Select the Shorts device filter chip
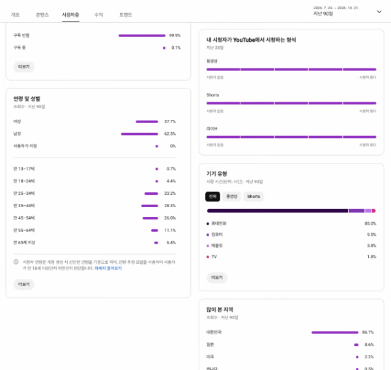 253,197
